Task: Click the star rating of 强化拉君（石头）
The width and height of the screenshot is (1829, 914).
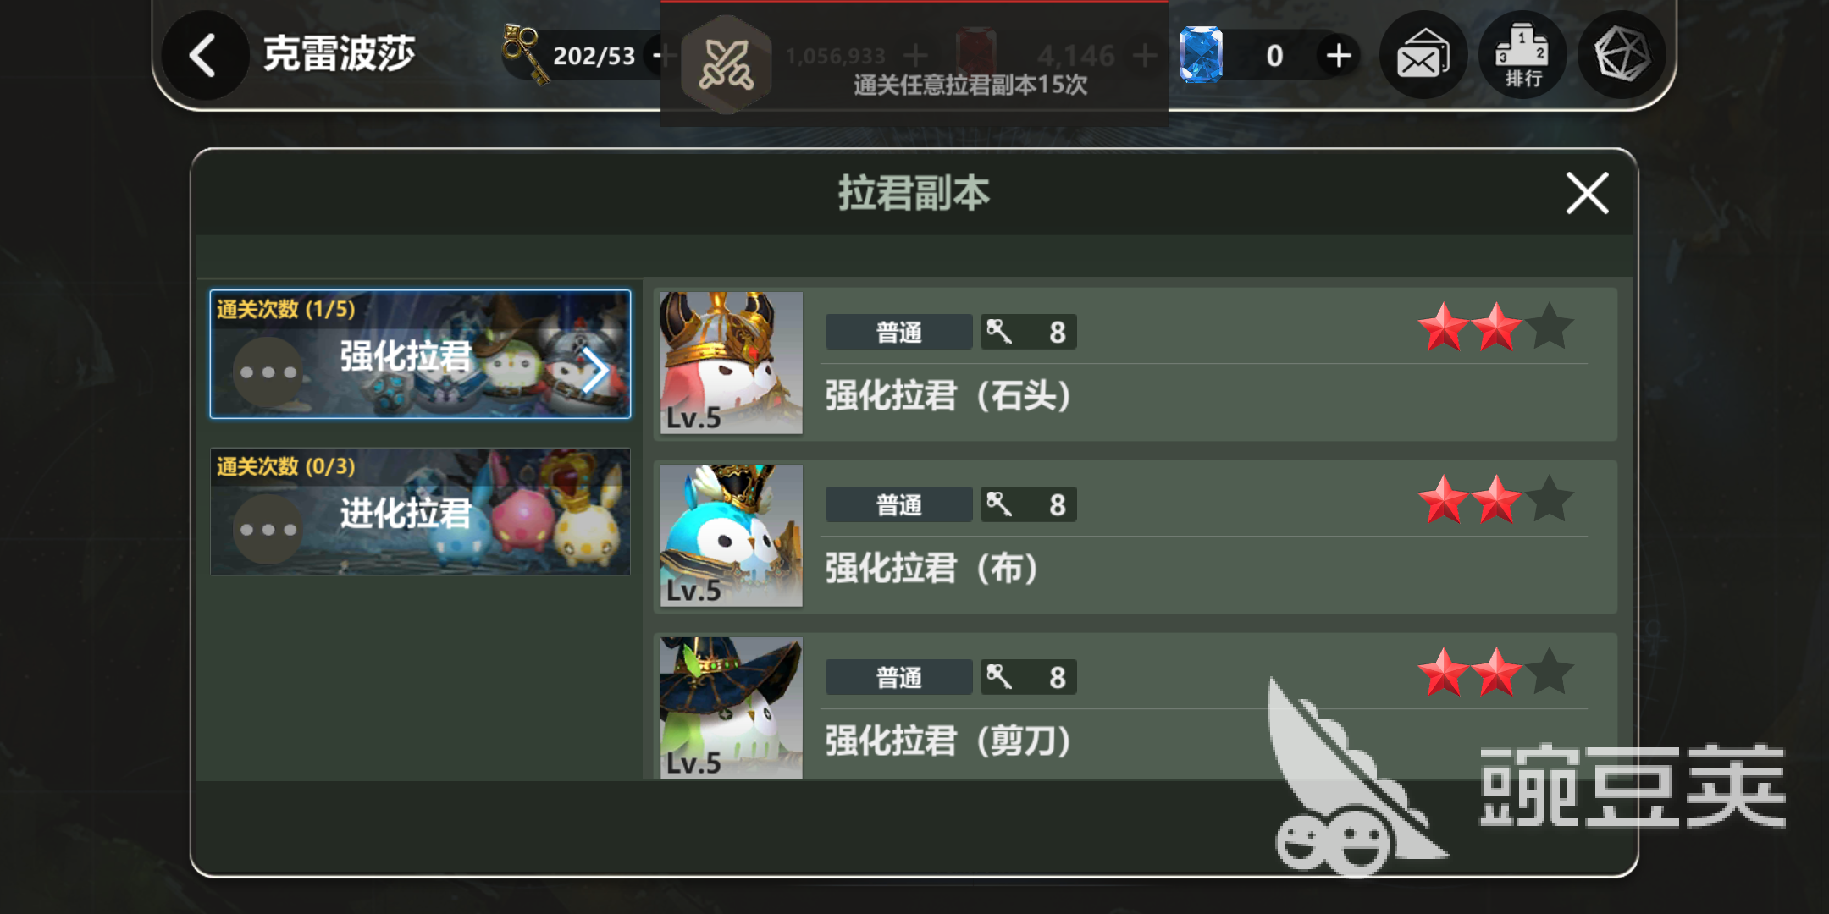Action: pos(1496,327)
